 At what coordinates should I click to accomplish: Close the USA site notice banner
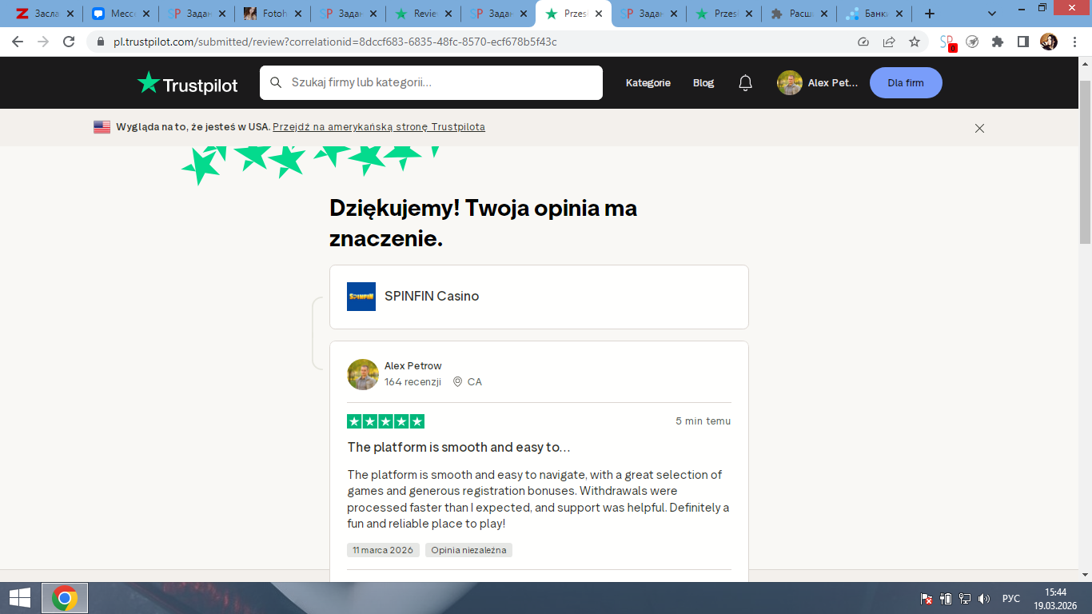coord(979,128)
